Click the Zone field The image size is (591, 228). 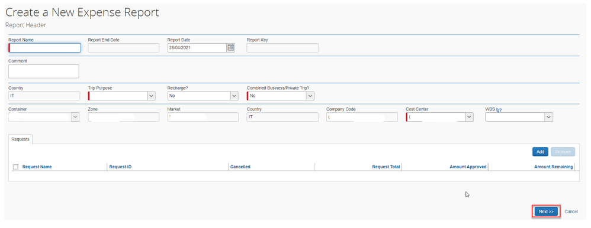click(x=124, y=118)
